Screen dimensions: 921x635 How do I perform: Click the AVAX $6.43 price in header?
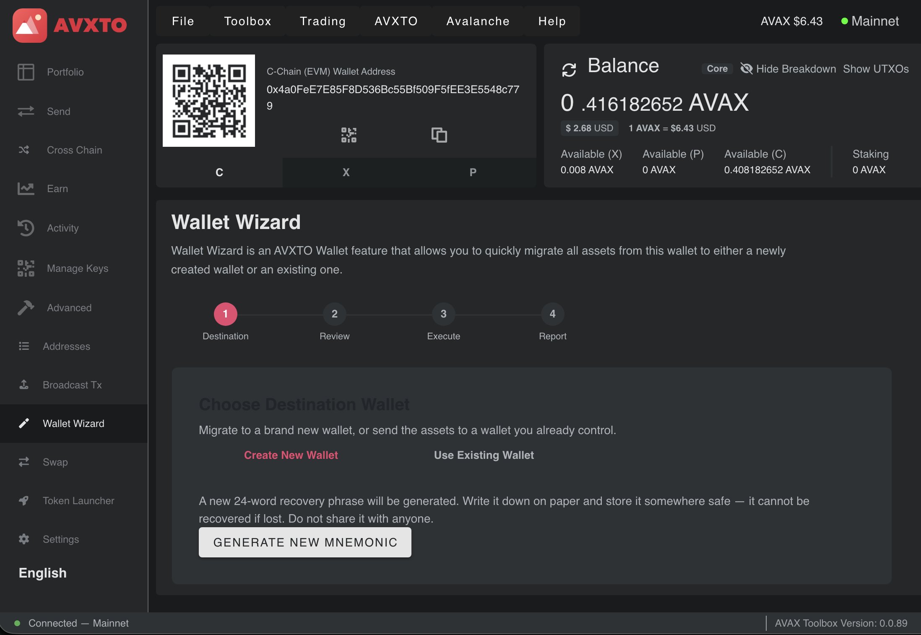pyautogui.click(x=791, y=21)
